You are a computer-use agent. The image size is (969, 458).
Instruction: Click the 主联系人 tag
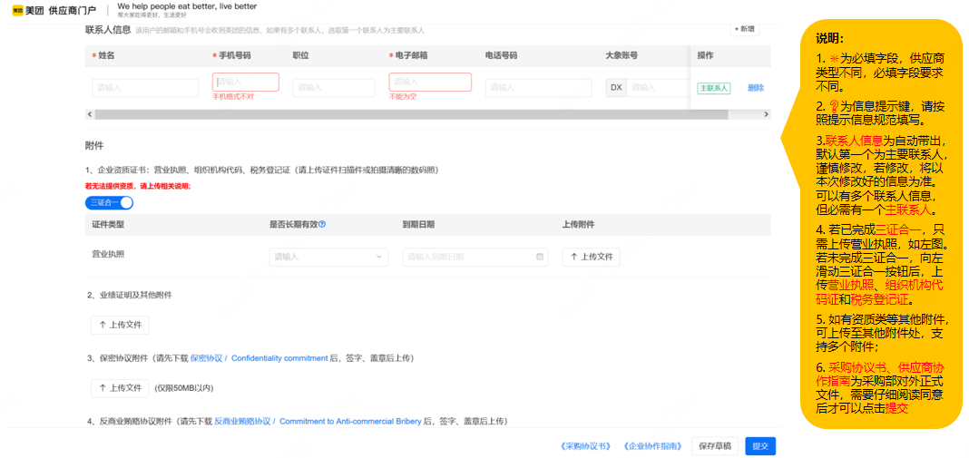714,88
